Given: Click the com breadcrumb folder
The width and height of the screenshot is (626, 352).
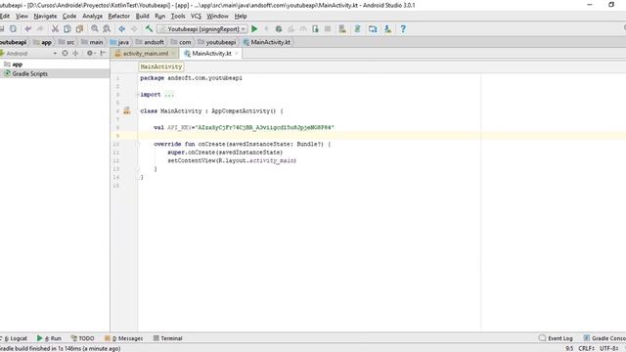Looking at the screenshot, I should (181, 42).
